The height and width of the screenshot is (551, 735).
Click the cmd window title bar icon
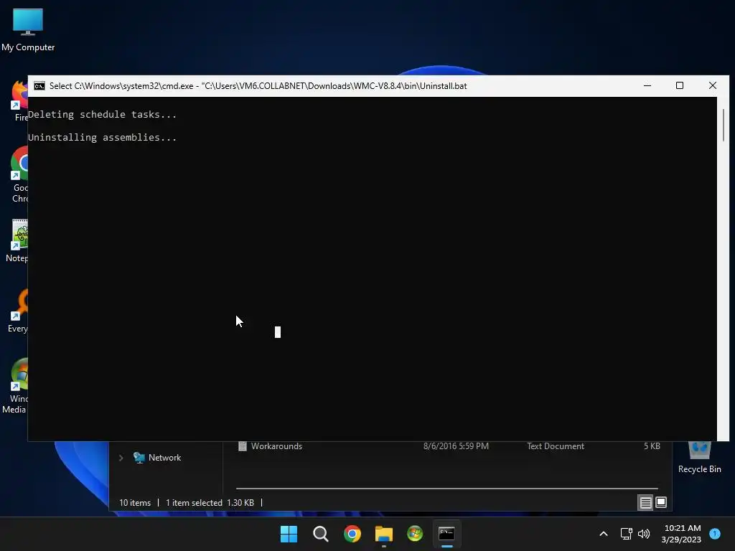tap(39, 86)
